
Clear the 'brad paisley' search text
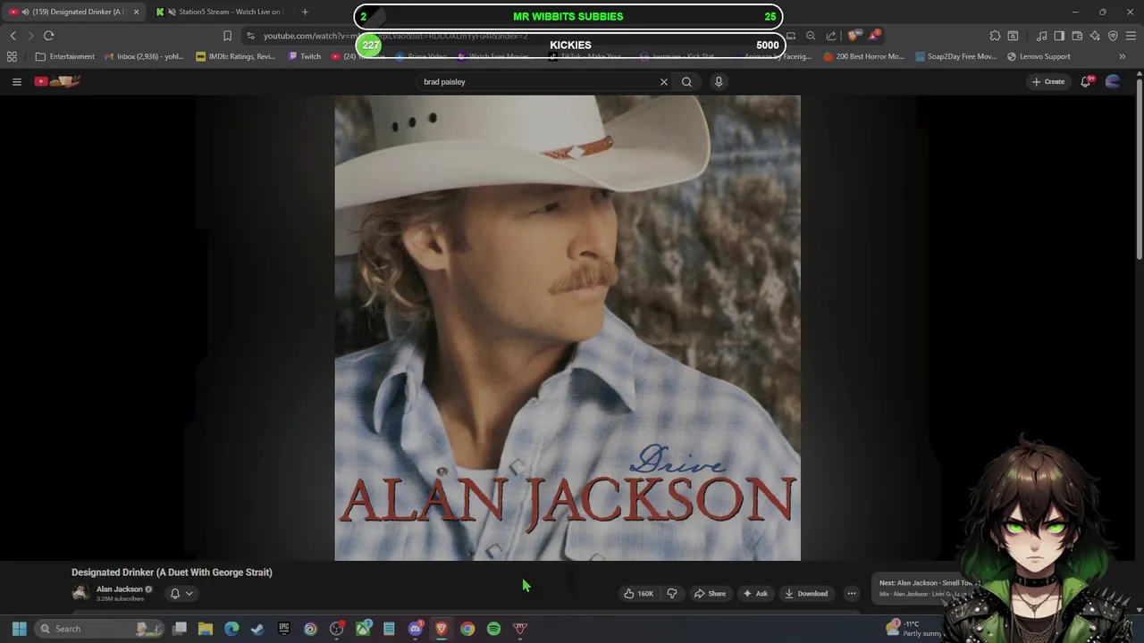point(664,81)
